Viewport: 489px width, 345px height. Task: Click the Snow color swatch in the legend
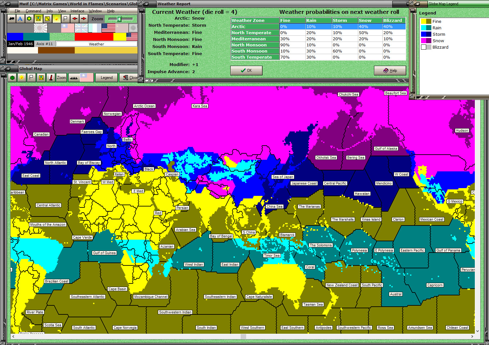pos(426,41)
